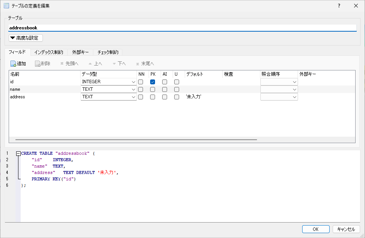This screenshot has width=365, height=238.
Task: Click the 下へ move-down icon
Action: [114, 64]
